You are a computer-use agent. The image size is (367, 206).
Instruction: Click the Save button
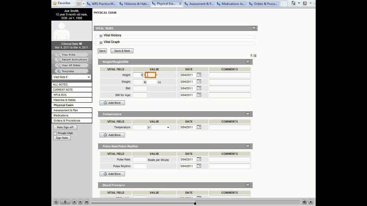[x=102, y=51]
